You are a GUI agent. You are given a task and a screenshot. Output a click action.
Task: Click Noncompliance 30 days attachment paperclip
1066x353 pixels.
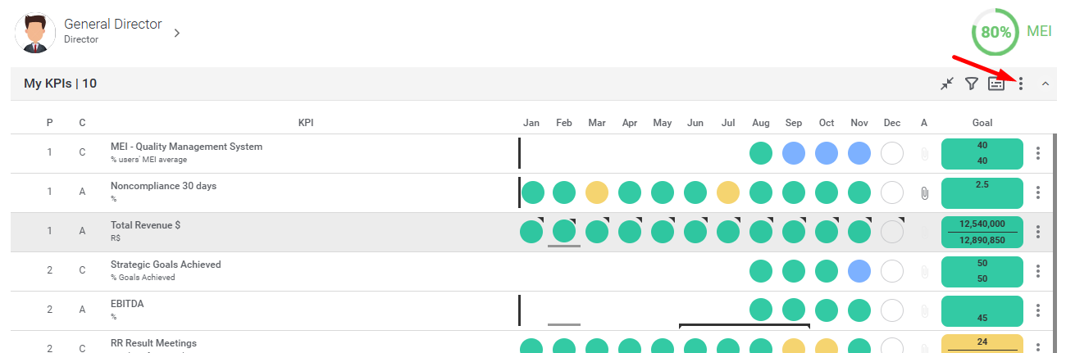coord(924,193)
